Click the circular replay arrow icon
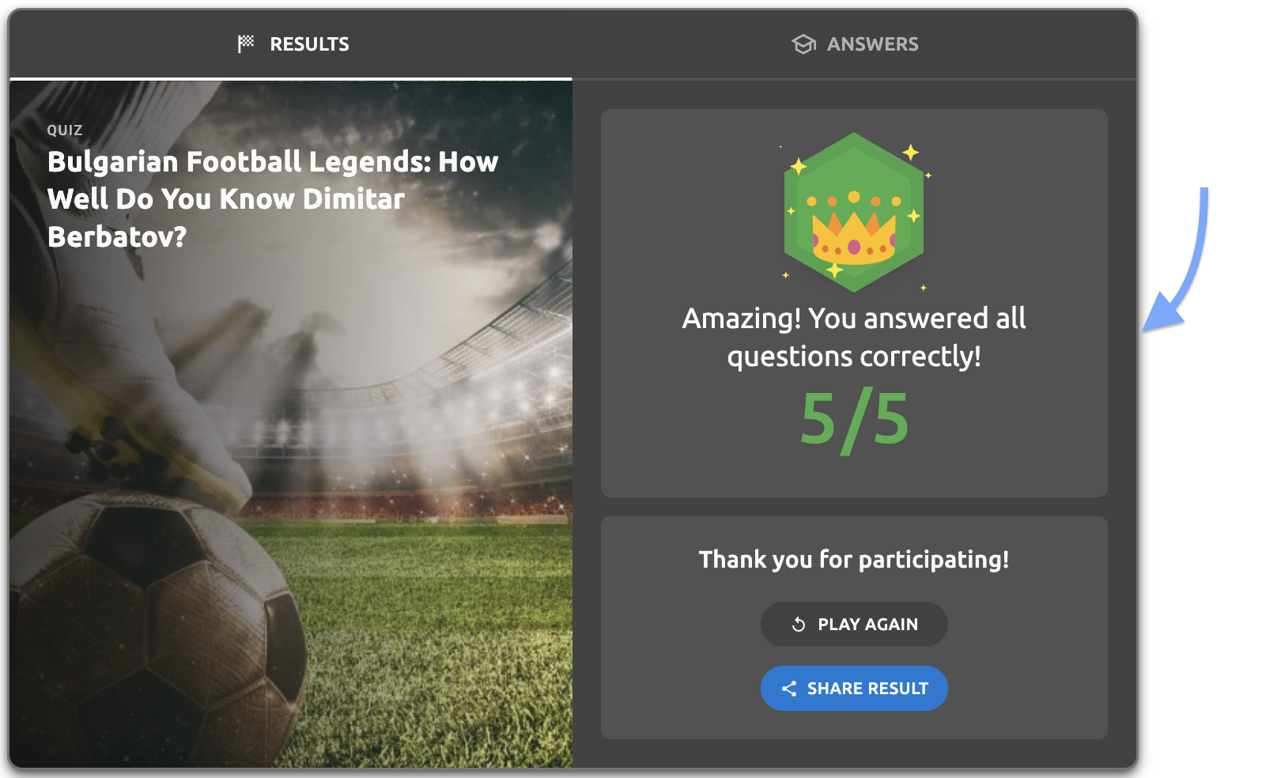Image resolution: width=1262 pixels, height=778 pixels. point(799,625)
